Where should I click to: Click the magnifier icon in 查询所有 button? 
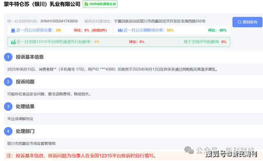[x=240, y=22]
